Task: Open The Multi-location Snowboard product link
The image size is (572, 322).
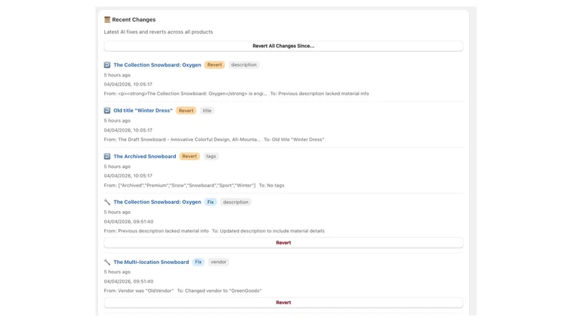Action: click(151, 262)
